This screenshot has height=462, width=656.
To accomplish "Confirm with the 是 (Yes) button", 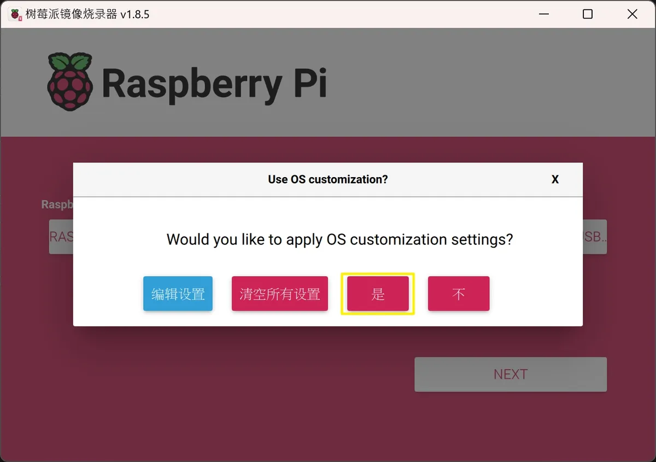I will point(378,294).
